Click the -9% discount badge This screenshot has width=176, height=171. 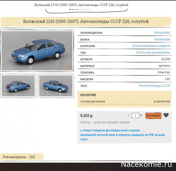pyautogui.click(x=68, y=67)
